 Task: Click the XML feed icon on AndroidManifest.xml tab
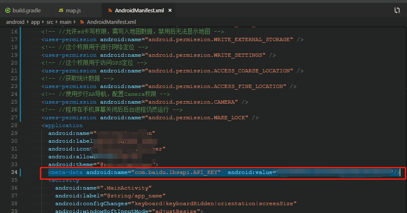click(x=110, y=10)
